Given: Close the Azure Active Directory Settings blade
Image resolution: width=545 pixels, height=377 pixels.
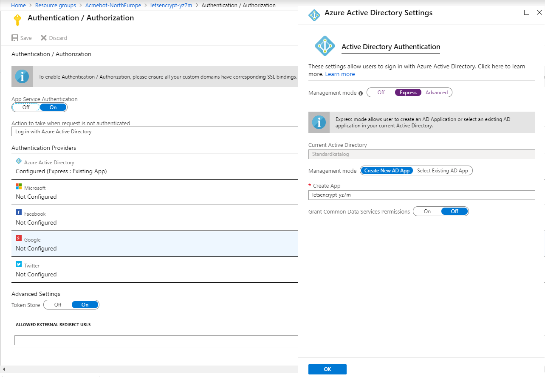Looking at the screenshot, I should [539, 12].
